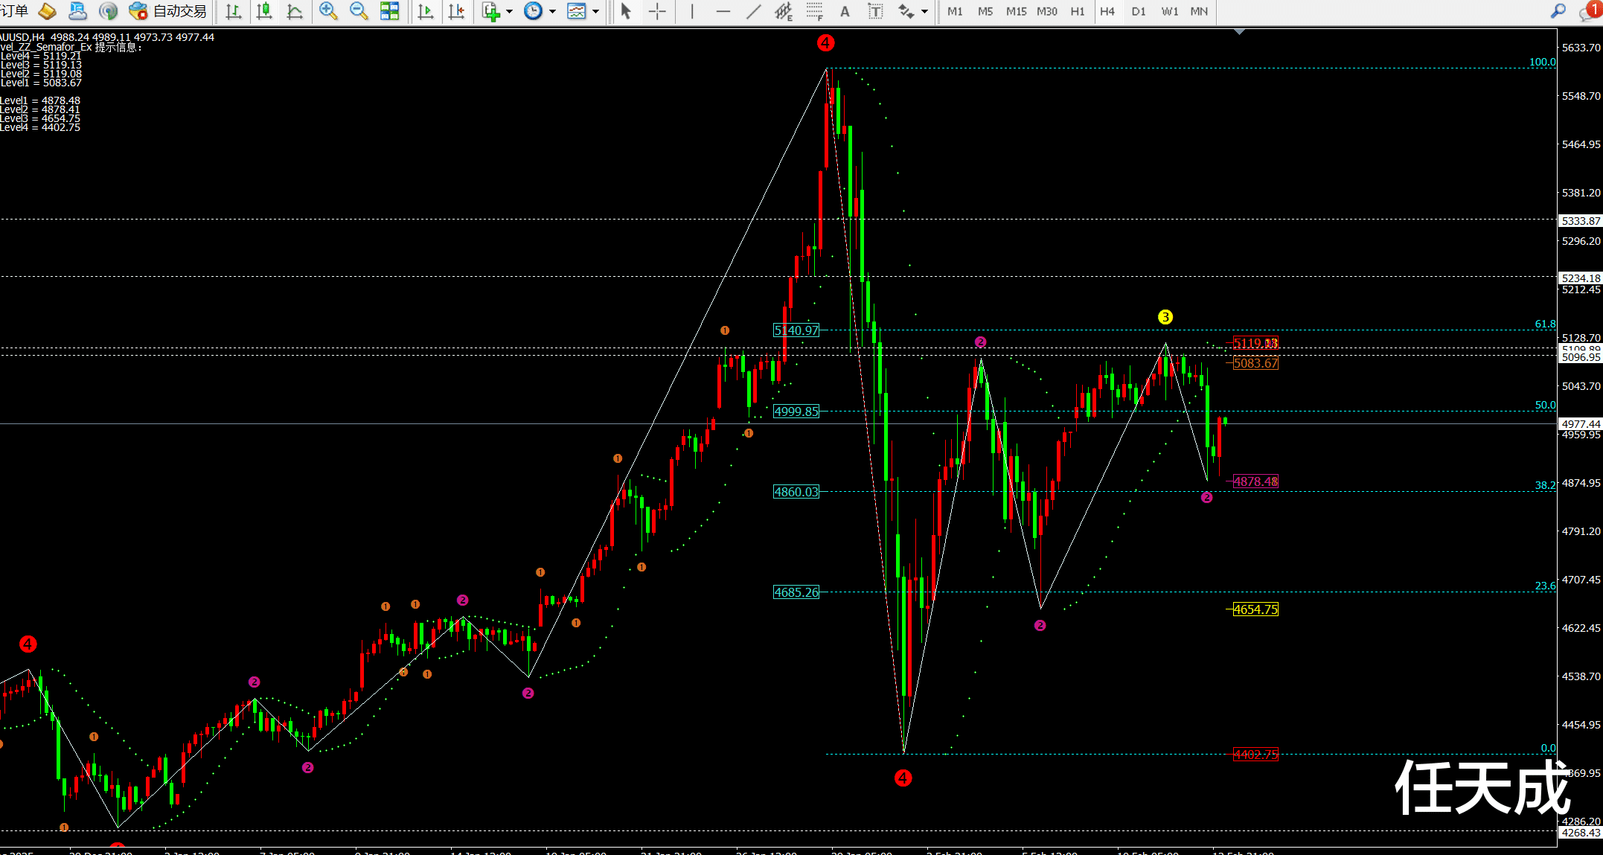Switch to the H4 timeframe
Screen dimensions: 1603x855
[1107, 11]
